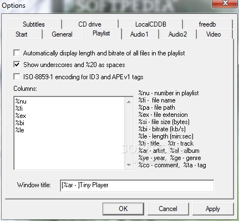Click the %nu line in Columns box
Viewport: 239px width, 221px height.
(21, 101)
